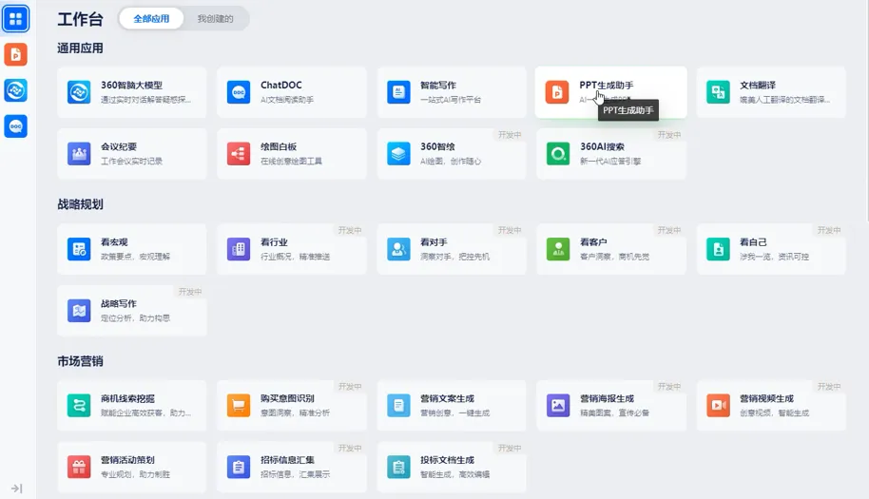This screenshot has height=499, width=869.
Task: Click the ChatDOC app icon
Action: click(239, 92)
